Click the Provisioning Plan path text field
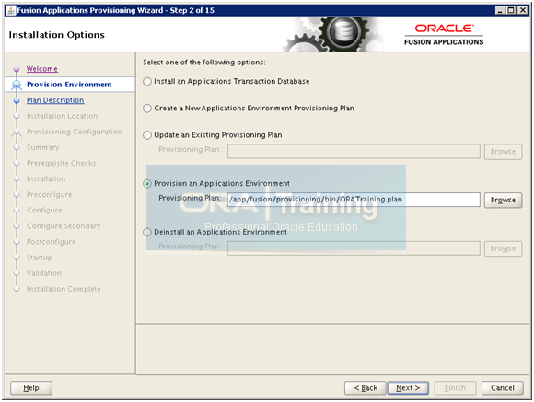This screenshot has height=402, width=534. [354, 200]
